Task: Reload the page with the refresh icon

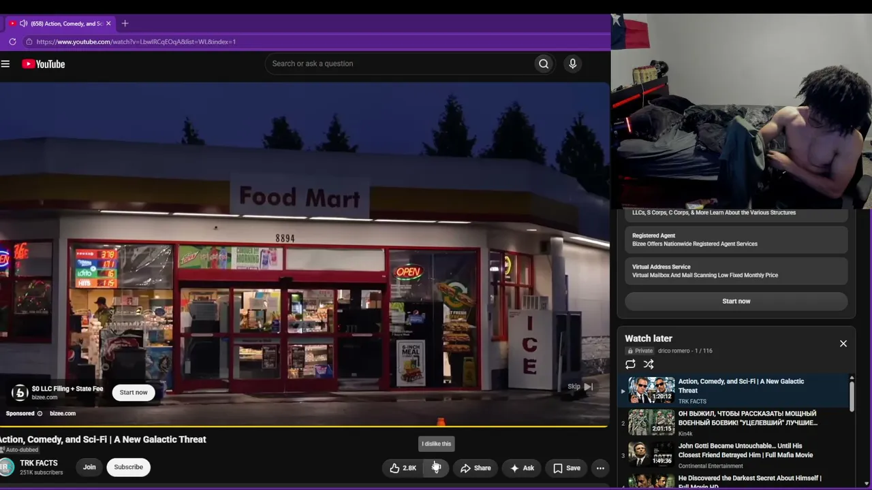Action: point(12,42)
